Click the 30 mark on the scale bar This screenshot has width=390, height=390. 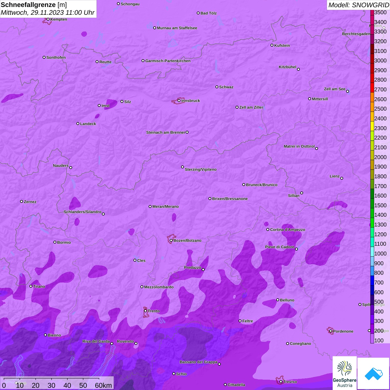tap(51, 385)
